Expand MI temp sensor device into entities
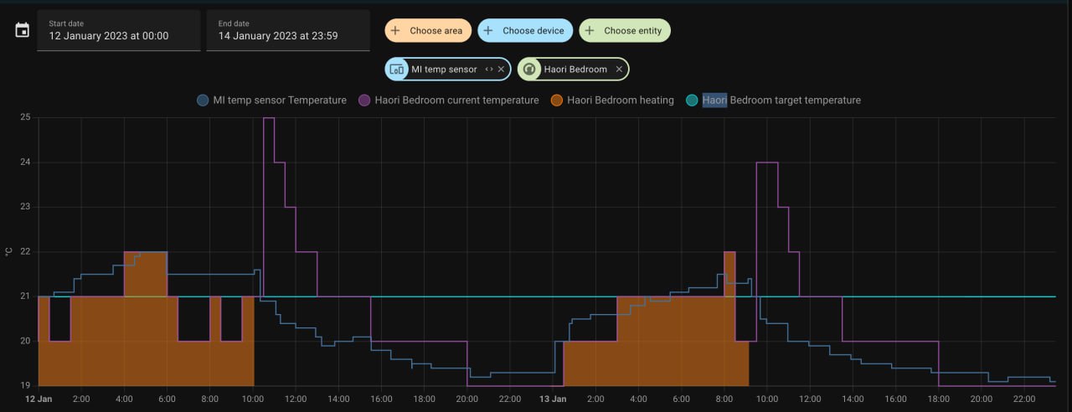1072x412 pixels. (488, 70)
